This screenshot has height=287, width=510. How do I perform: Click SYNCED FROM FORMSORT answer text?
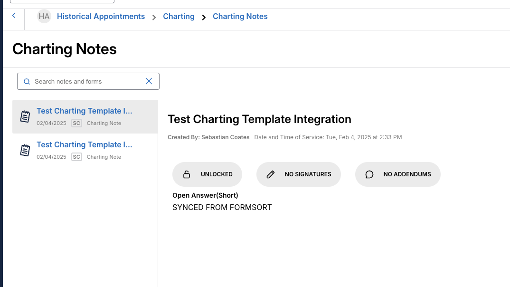click(x=222, y=207)
